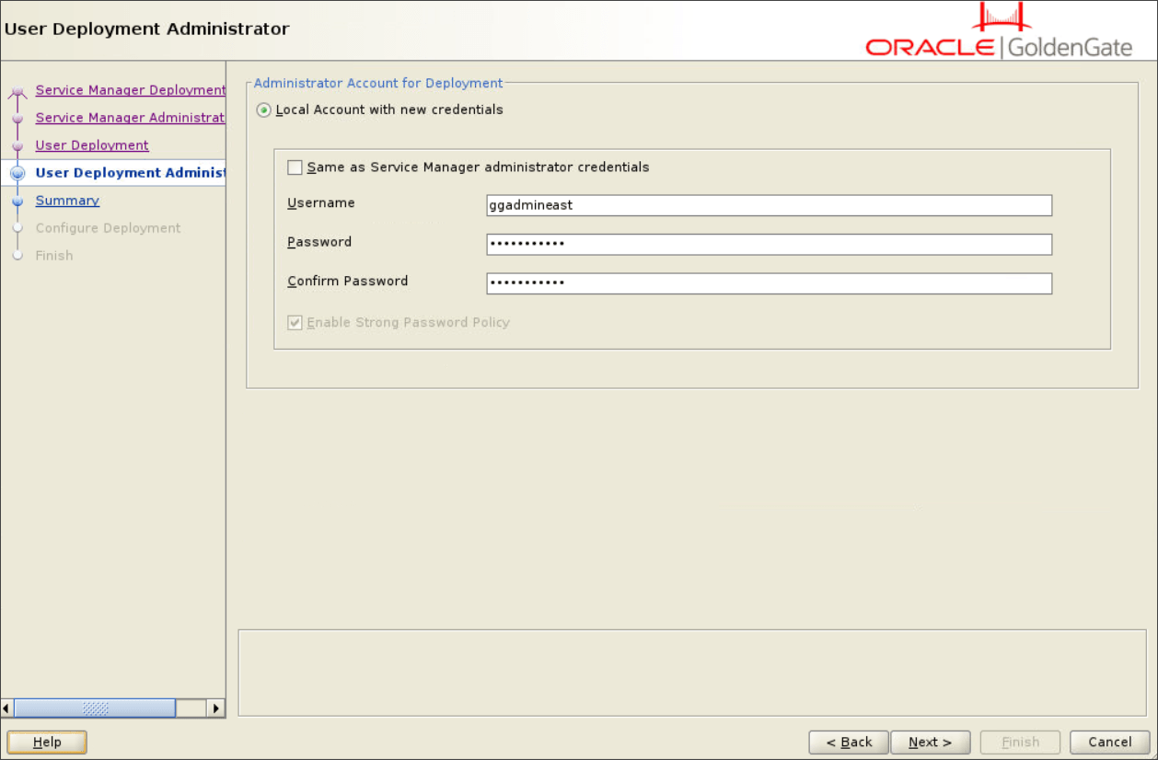Select Local Account with new credentials
The height and width of the screenshot is (760, 1158).
pyautogui.click(x=263, y=109)
